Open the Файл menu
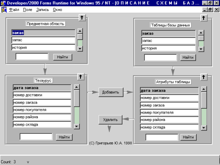This screenshot has width=220, height=165. tap(14, 10)
